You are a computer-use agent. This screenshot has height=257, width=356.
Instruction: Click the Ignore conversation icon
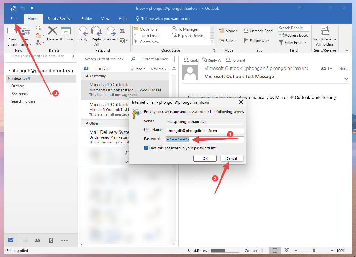click(x=39, y=28)
